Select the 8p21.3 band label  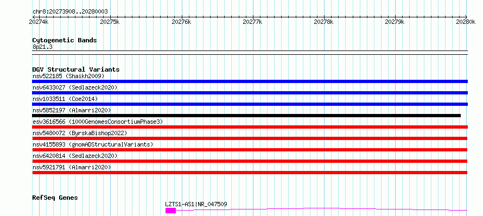[42, 47]
